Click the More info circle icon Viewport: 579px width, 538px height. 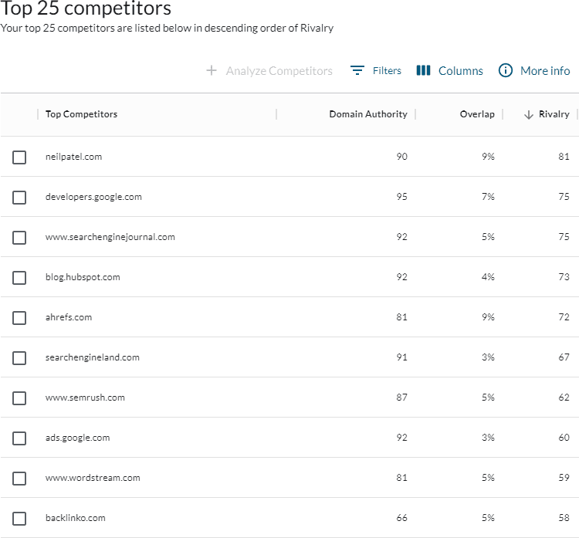point(506,70)
